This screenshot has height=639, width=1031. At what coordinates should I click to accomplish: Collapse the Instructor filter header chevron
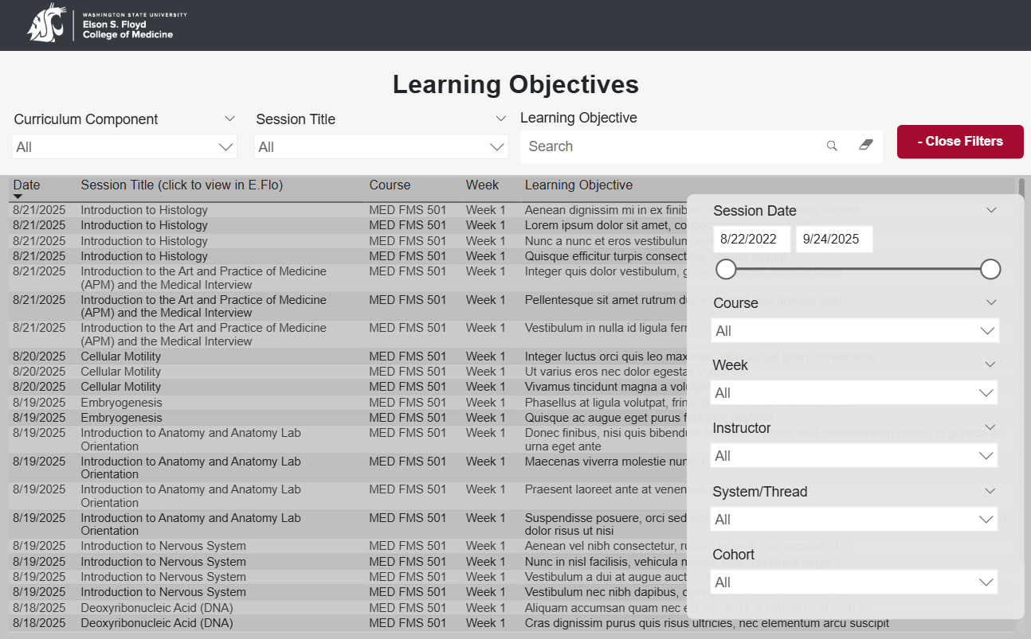tap(990, 427)
